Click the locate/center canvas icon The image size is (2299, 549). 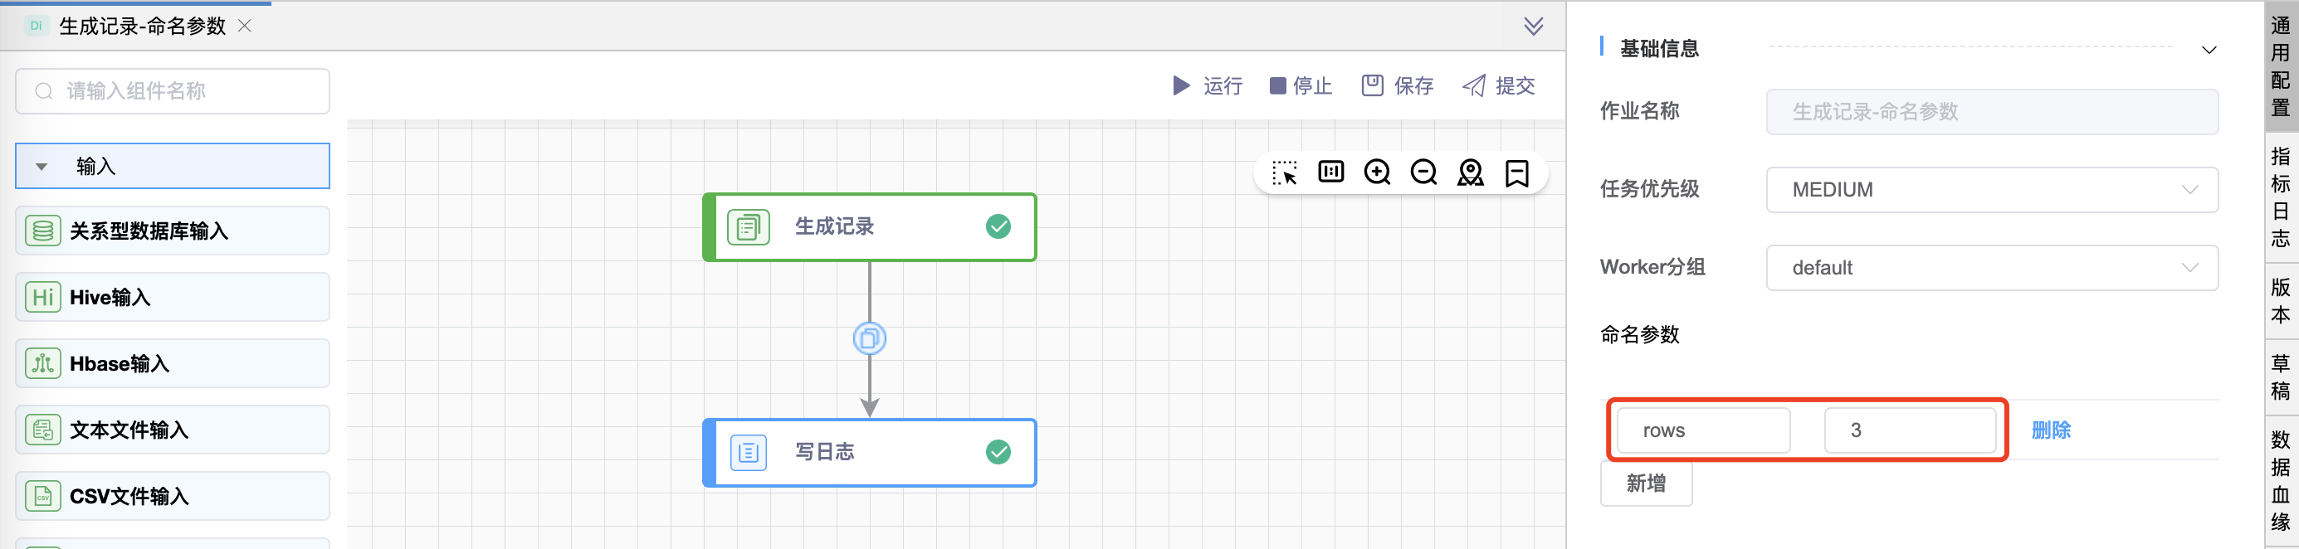tap(1470, 172)
